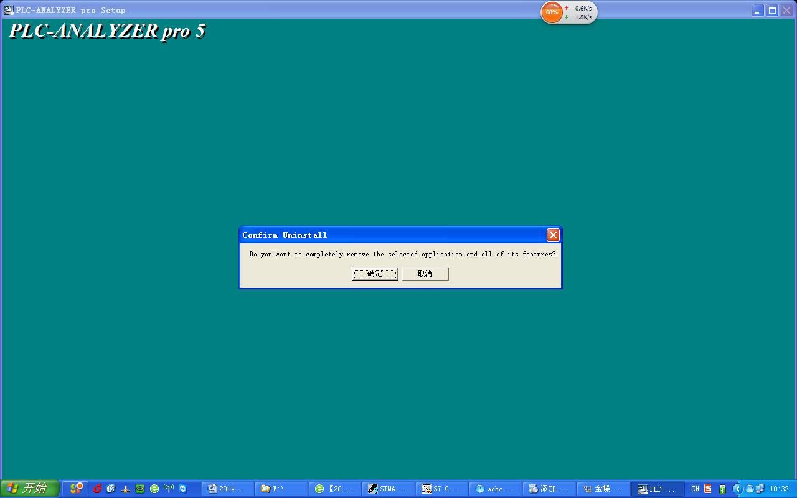Click the Sogou S input method tray icon
Viewport: 797px width, 498px height.
[x=708, y=489]
